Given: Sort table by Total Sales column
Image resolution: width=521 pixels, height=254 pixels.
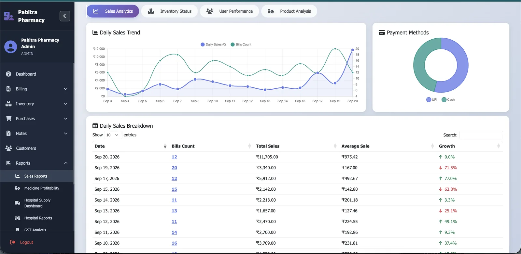Looking at the screenshot, I should coord(296,146).
